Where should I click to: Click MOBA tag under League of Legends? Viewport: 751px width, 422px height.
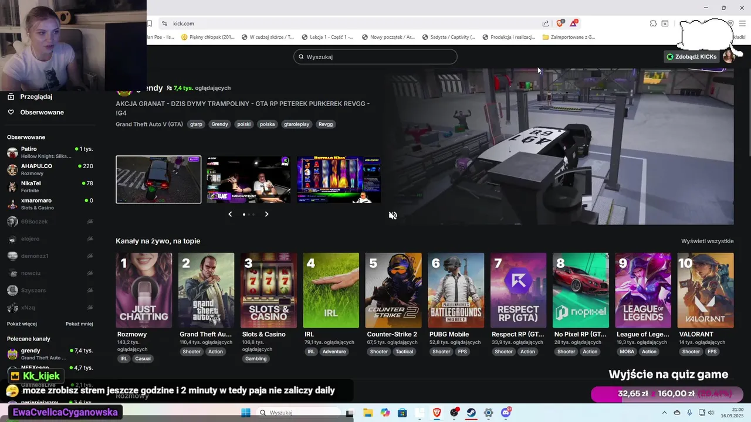627,352
